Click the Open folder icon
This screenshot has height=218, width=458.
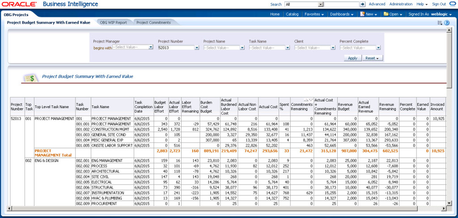pyautogui.click(x=386, y=14)
